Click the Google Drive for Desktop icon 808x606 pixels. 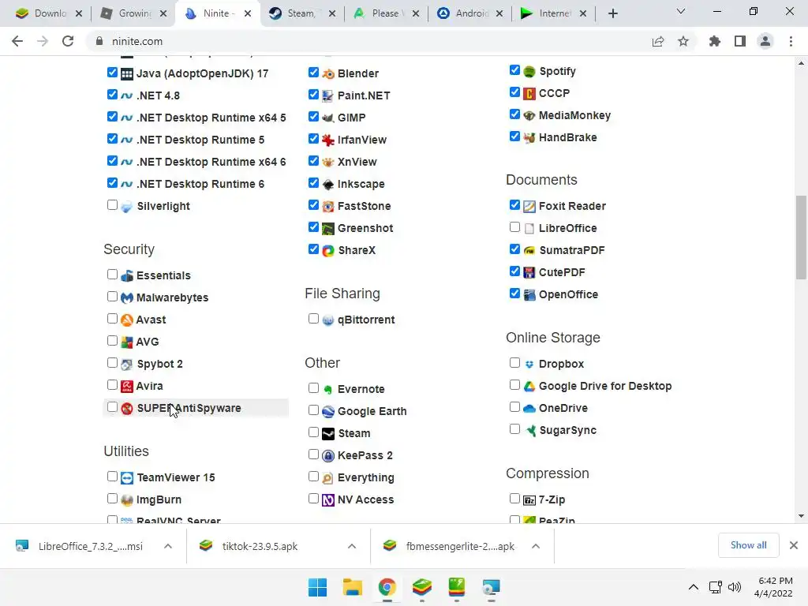pos(529,387)
